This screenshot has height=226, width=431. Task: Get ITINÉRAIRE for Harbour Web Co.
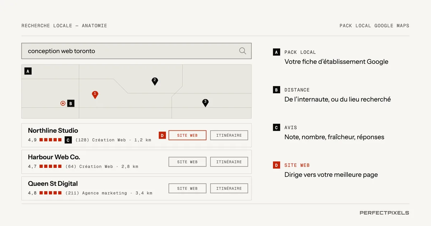pyautogui.click(x=229, y=162)
